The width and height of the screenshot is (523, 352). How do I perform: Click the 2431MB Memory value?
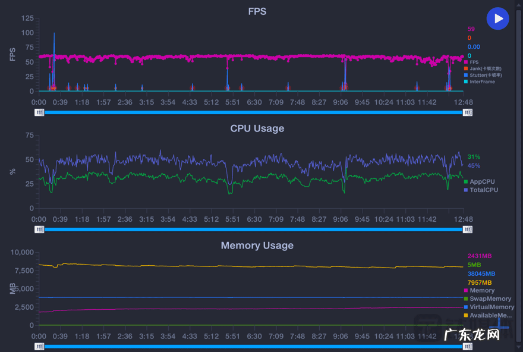(480, 256)
